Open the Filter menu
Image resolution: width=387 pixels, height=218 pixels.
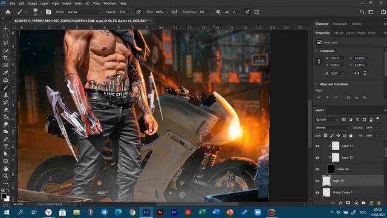point(78,4)
